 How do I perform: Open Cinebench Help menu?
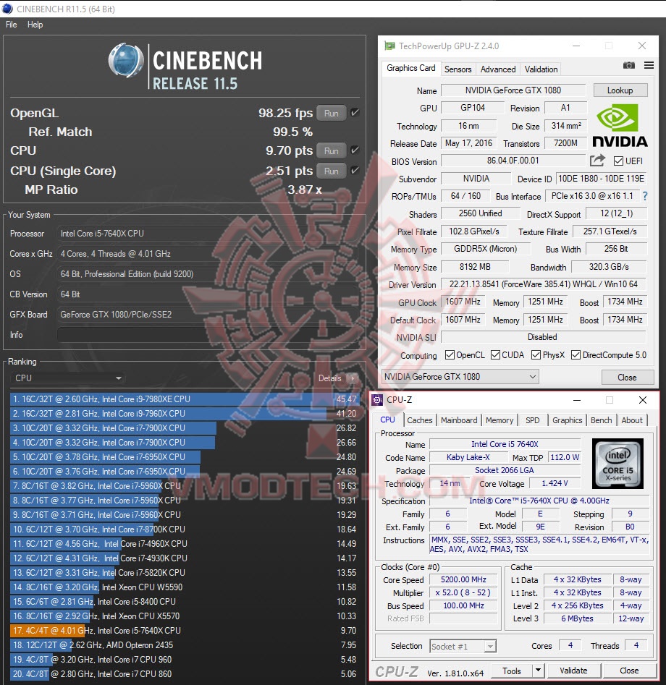(35, 25)
